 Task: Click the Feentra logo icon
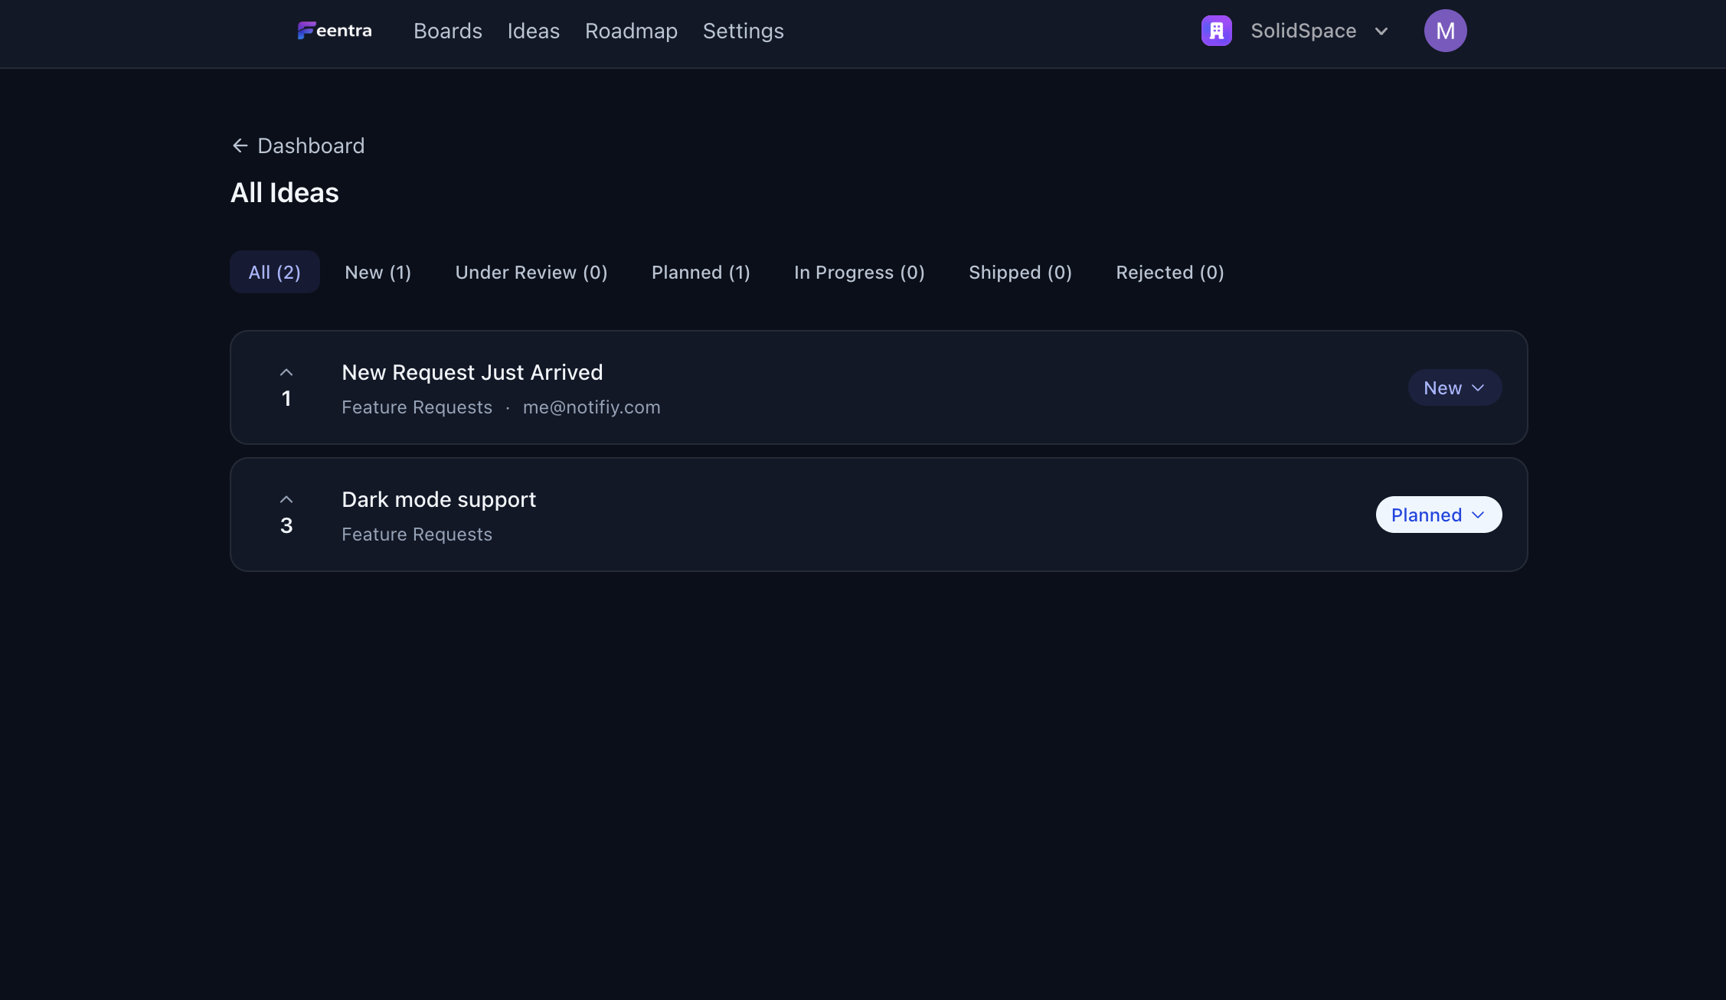(306, 31)
